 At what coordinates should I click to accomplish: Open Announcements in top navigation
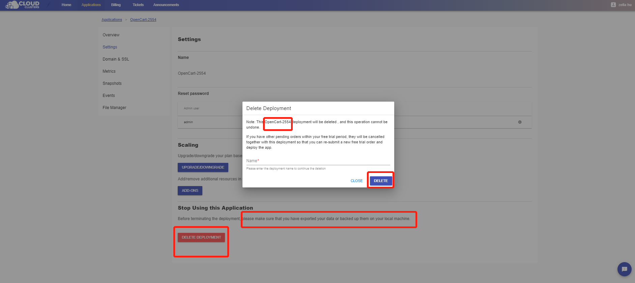tap(166, 5)
